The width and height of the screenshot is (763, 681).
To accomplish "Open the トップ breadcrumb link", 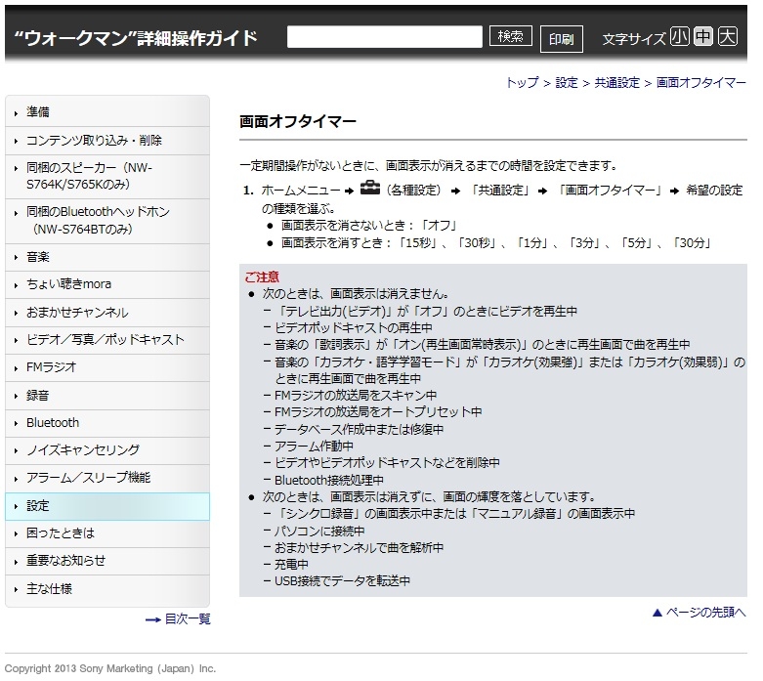I will (x=522, y=83).
